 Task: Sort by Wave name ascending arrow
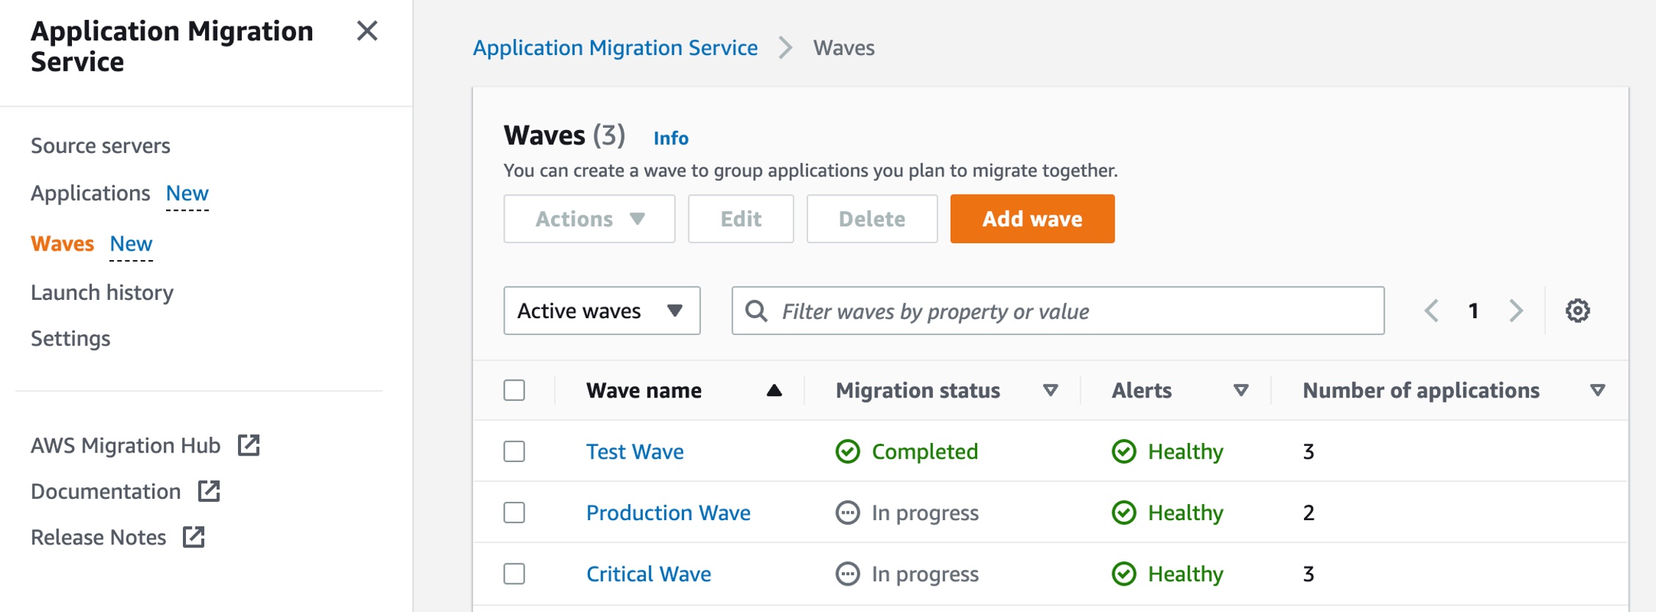(x=774, y=390)
